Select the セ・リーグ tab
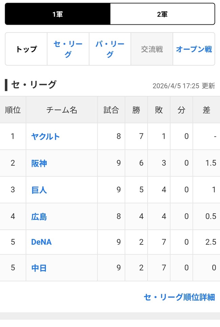 pyautogui.click(x=68, y=48)
